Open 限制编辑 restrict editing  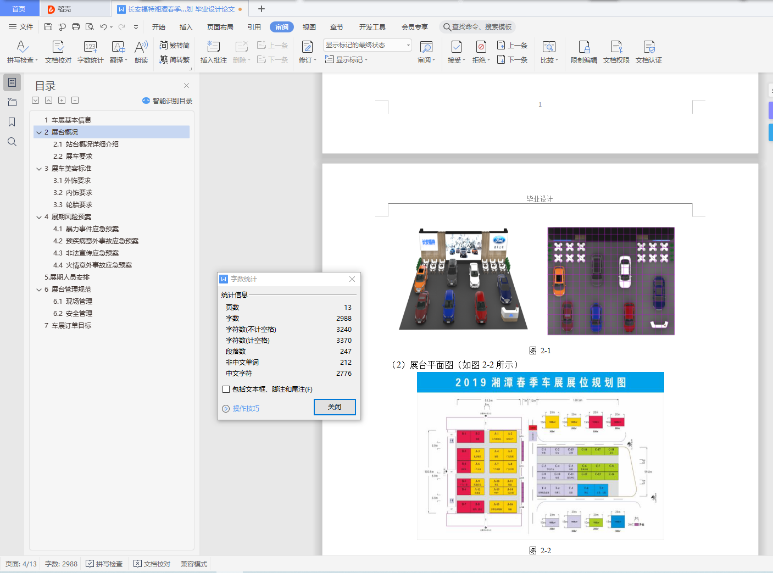pos(584,52)
